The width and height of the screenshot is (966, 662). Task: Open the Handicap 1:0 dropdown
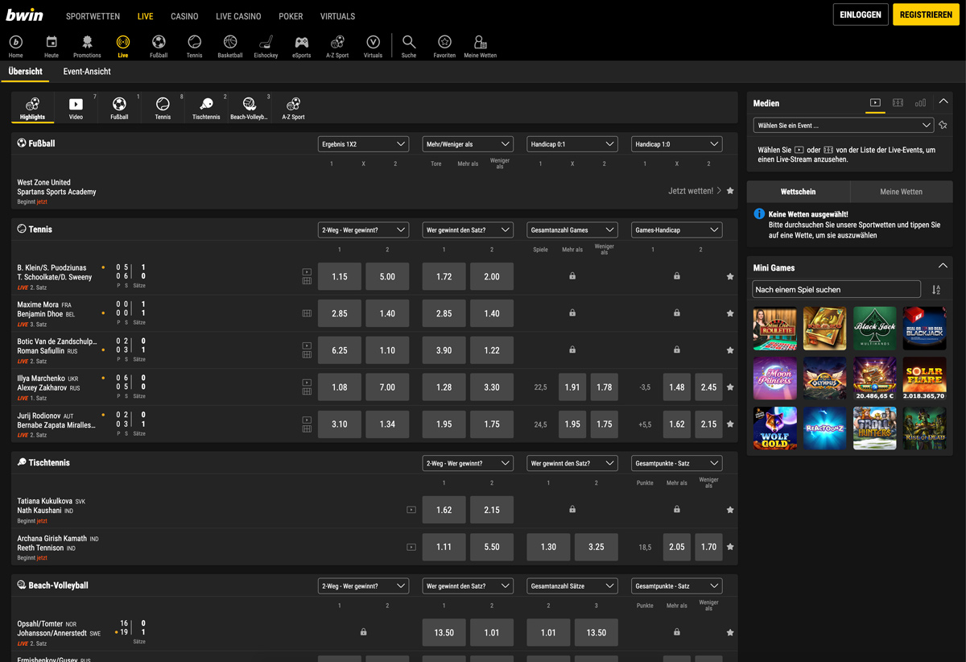pyautogui.click(x=677, y=144)
